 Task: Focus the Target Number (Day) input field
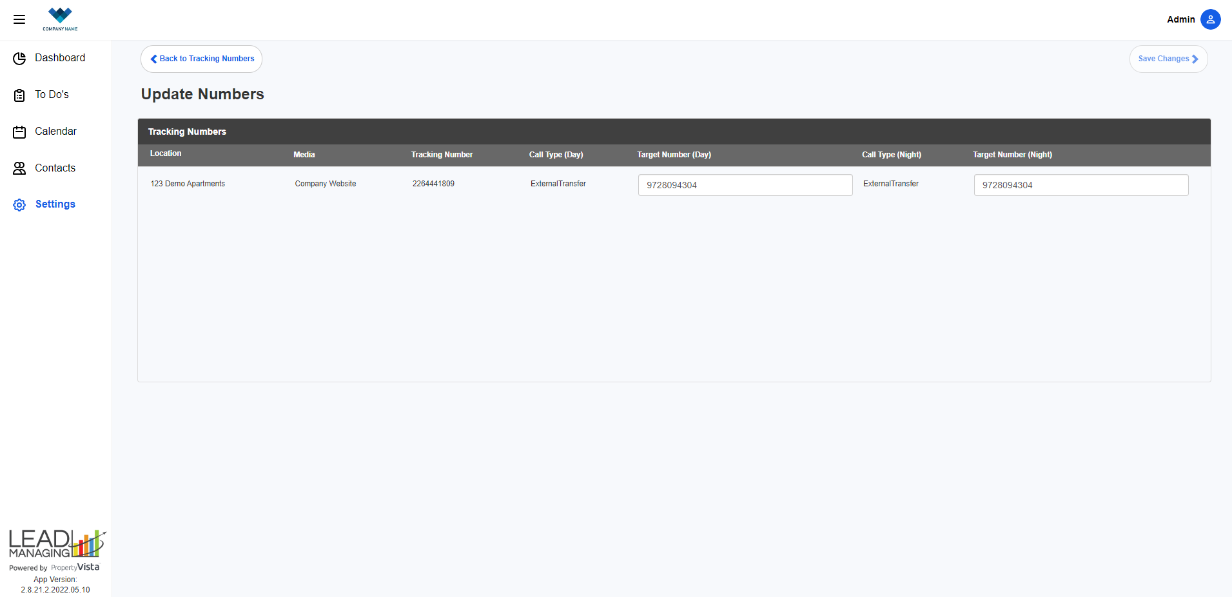coord(745,185)
